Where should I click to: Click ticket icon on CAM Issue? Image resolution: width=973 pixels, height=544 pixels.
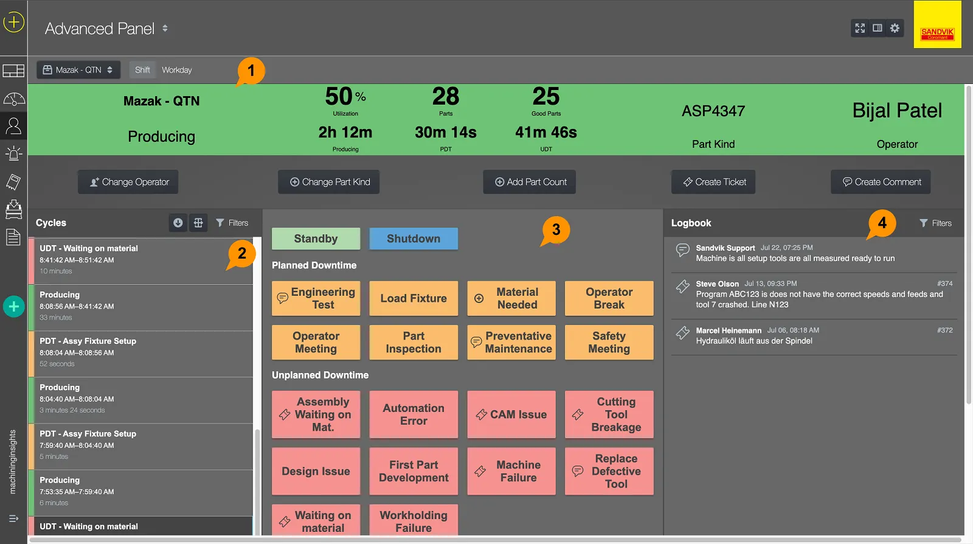(482, 414)
